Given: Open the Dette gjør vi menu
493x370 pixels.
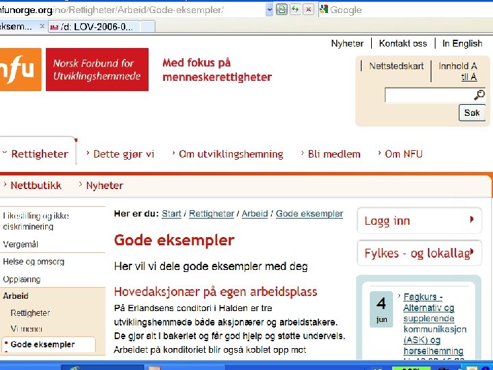Looking at the screenshot, I should pos(123,154).
